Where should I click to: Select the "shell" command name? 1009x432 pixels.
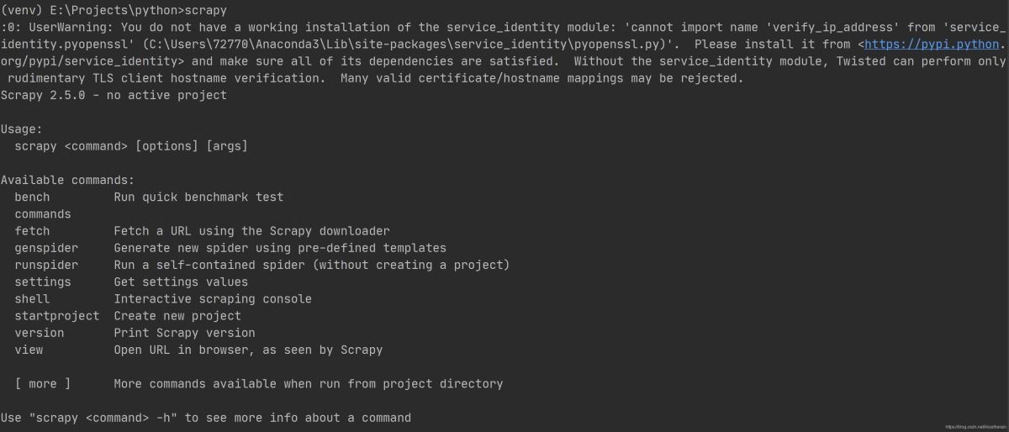point(32,298)
